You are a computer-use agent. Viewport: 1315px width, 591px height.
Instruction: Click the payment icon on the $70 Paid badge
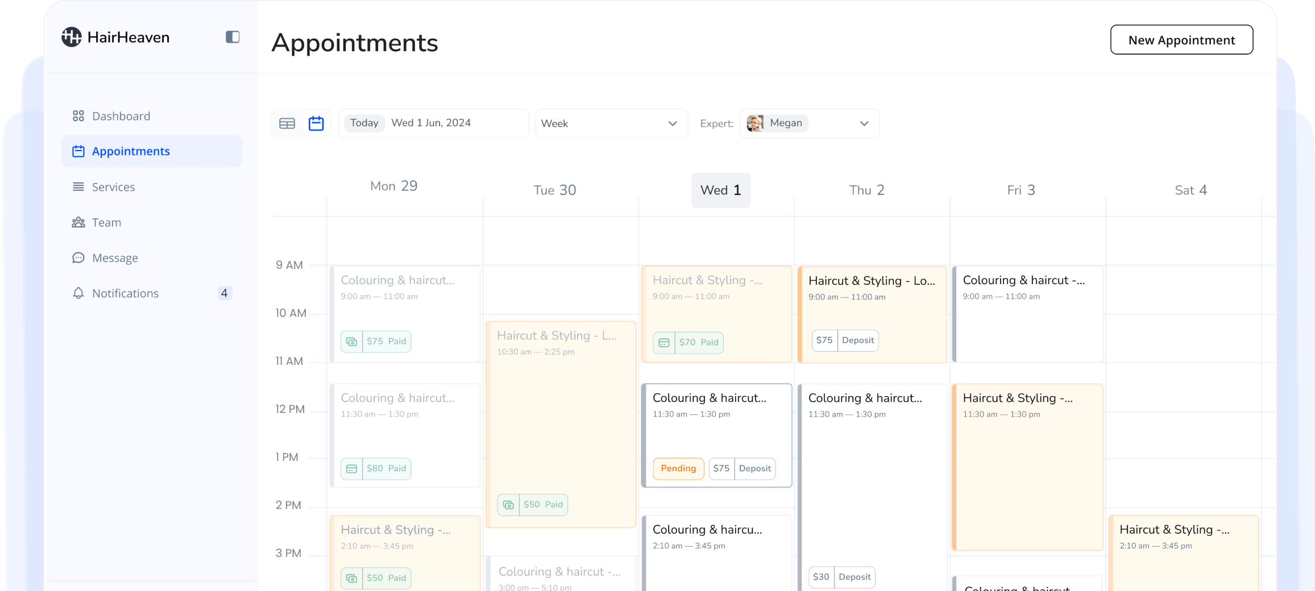[664, 342]
